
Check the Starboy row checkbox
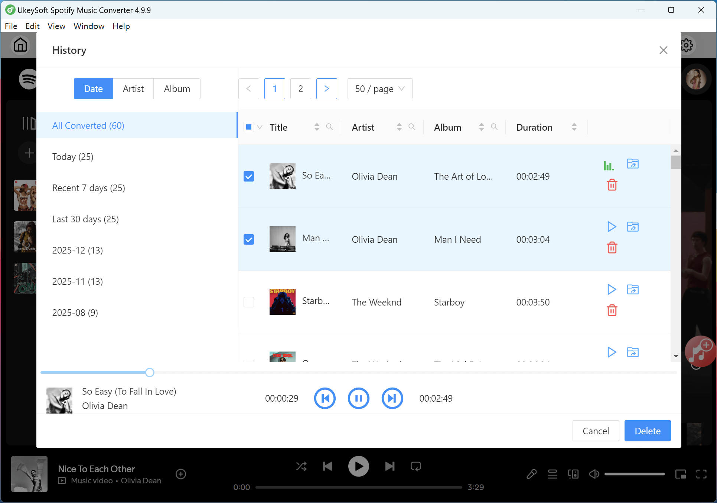pyautogui.click(x=249, y=302)
